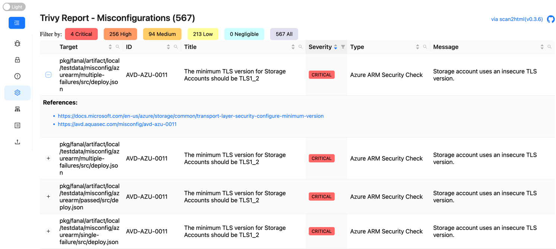This screenshot has height=249, width=556.
Task: Click the single-failure/src/deploy.json target cell
Action: pyautogui.click(x=89, y=231)
